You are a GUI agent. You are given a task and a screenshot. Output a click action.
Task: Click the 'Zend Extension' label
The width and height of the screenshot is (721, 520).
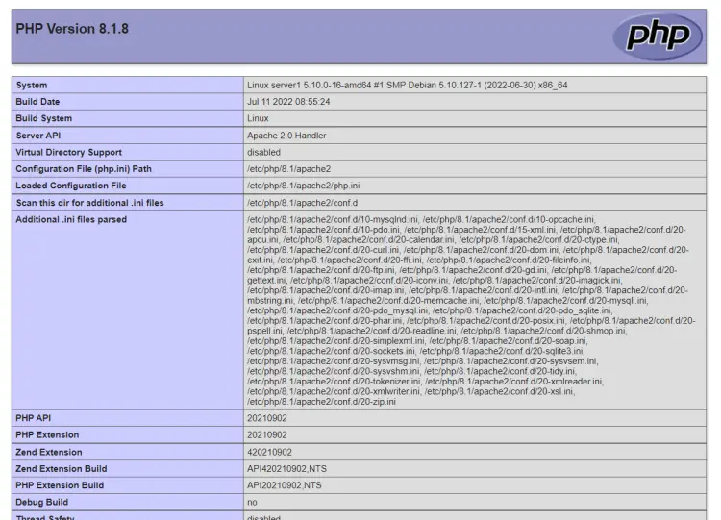click(49, 452)
